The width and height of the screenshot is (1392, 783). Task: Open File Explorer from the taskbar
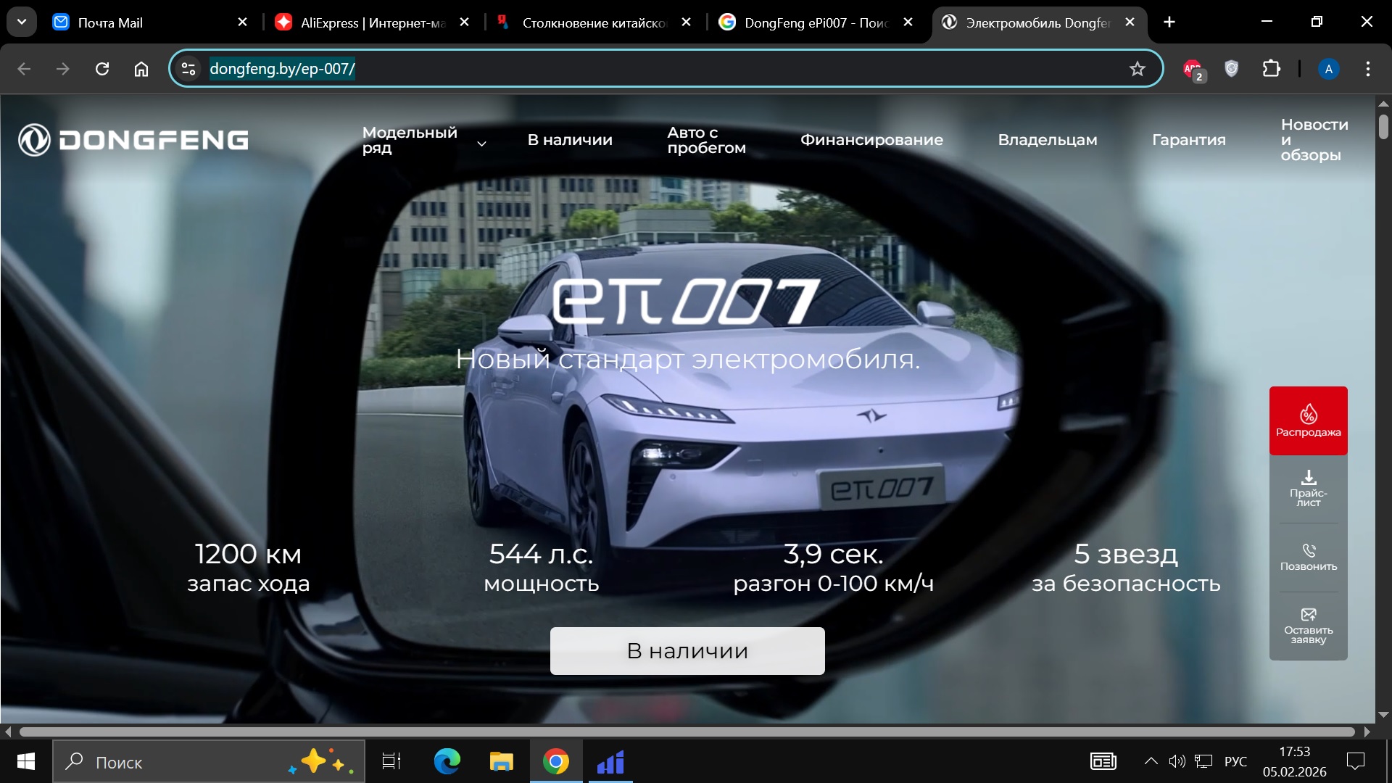[x=501, y=761]
